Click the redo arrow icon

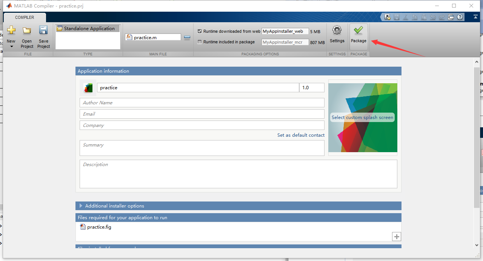pos(441,17)
